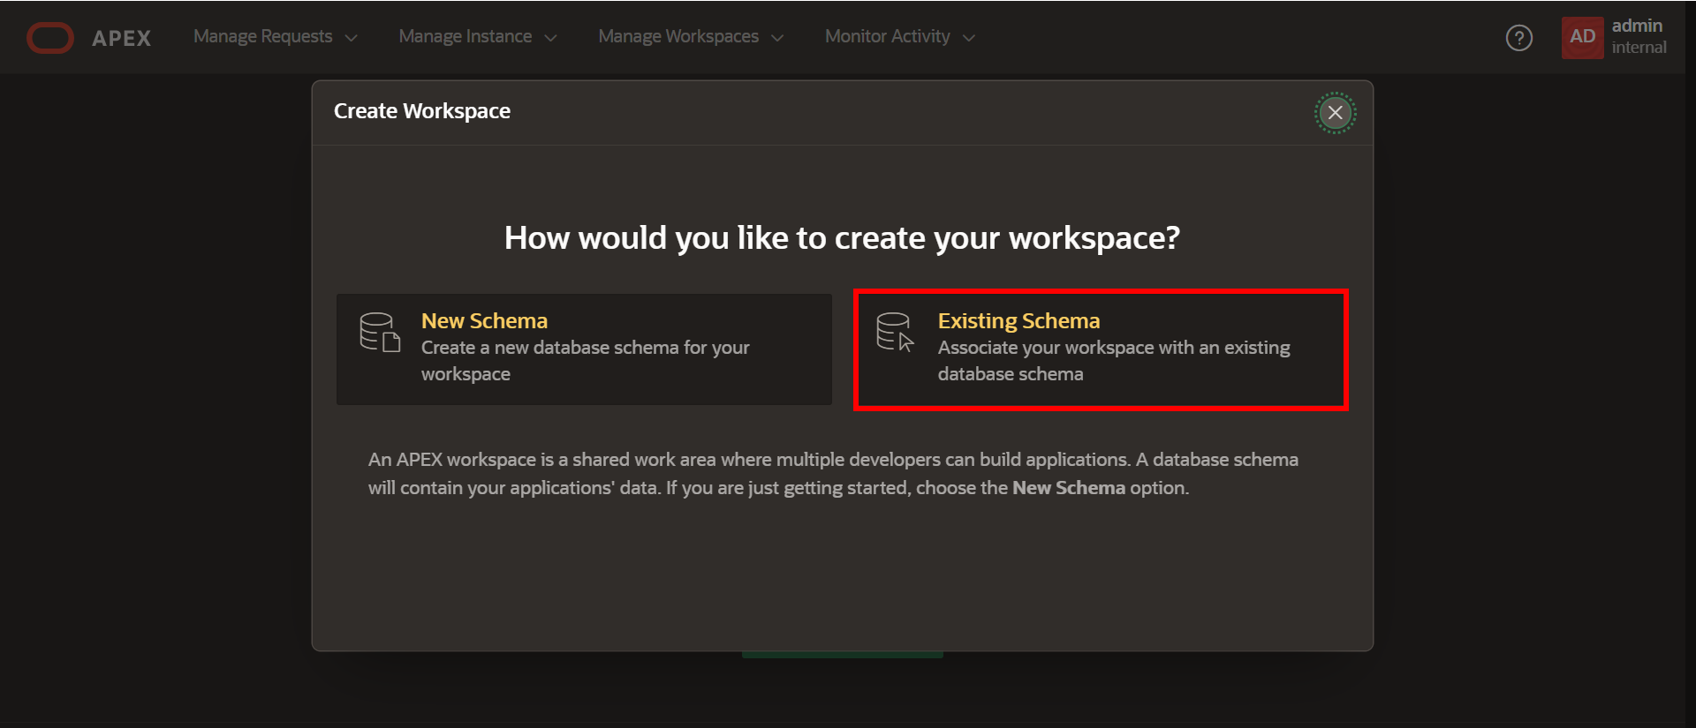Expand the Monitor Activity chevron
The image size is (1696, 728).
pos(969,38)
